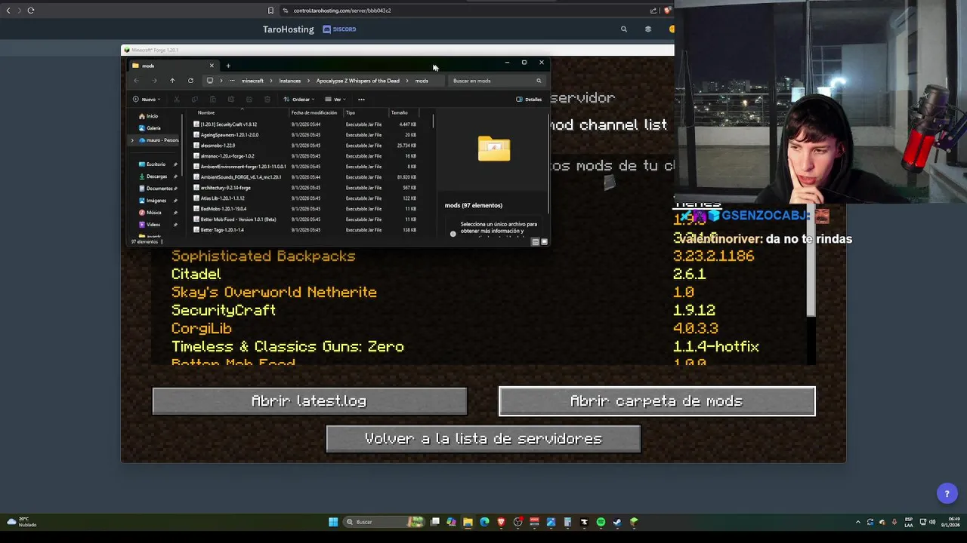This screenshot has width=967, height=543.
Task: Open Spotify from the taskbar
Action: pos(601,522)
